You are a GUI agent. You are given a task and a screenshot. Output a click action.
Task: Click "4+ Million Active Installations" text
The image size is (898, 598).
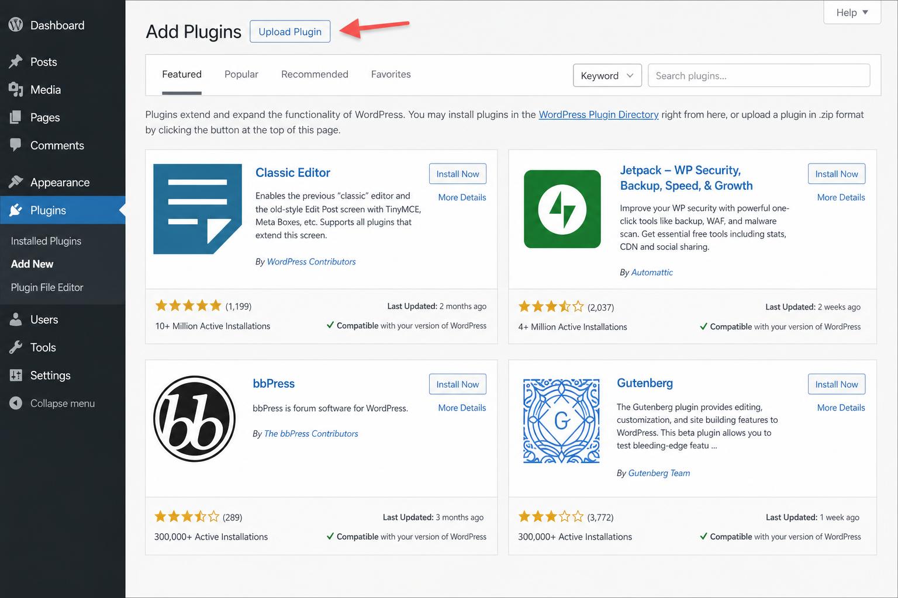coord(572,327)
